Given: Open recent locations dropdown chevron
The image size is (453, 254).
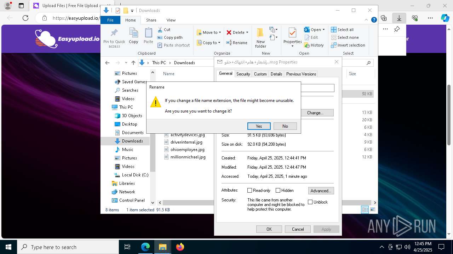Looking at the screenshot, I should click(126, 63).
